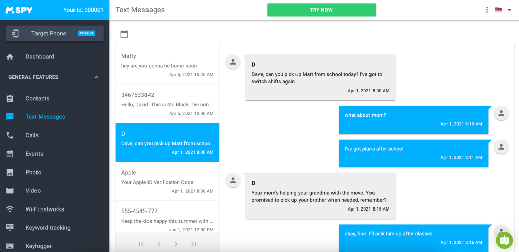Click the Dashboard home icon
Image resolution: width=519 pixels, height=252 pixels.
pyautogui.click(x=10, y=57)
